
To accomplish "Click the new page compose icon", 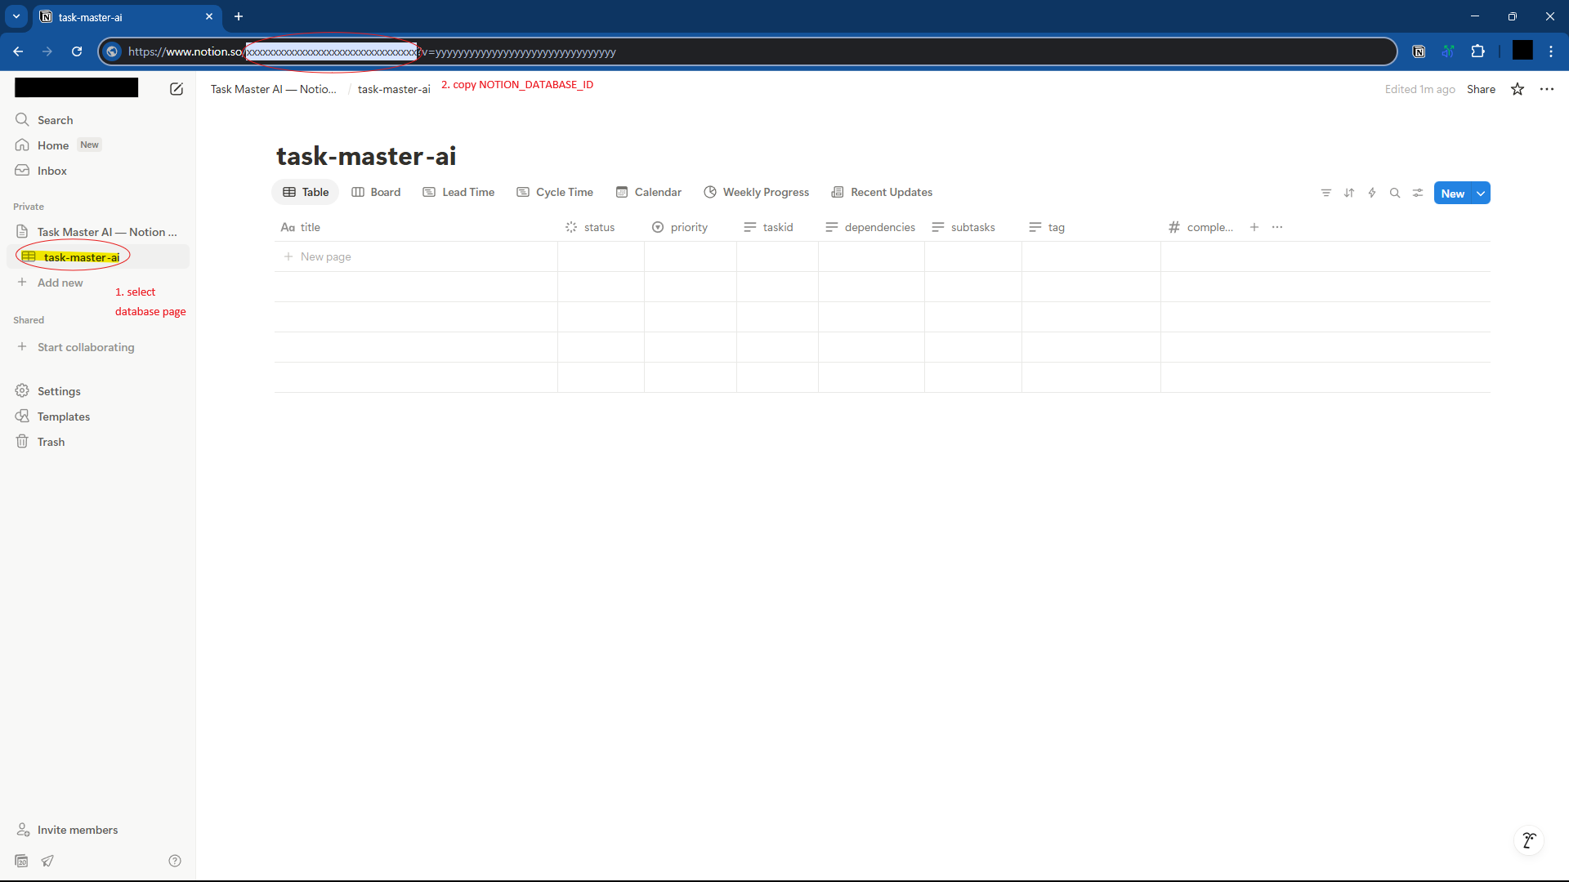I will [x=177, y=89].
